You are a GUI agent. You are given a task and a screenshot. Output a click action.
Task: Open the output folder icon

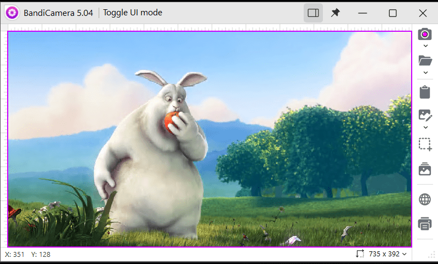tap(425, 61)
